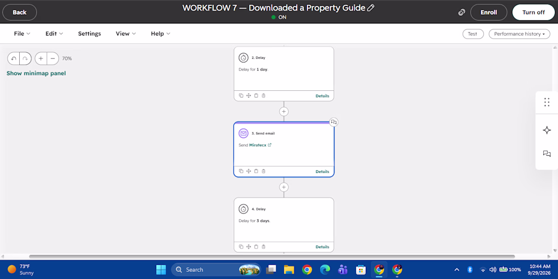The height and width of the screenshot is (279, 558).
Task: Open Microsoft Edge from taskbar
Action: click(325, 269)
